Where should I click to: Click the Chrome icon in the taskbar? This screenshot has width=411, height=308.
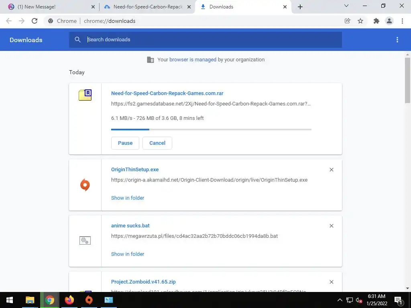49,300
